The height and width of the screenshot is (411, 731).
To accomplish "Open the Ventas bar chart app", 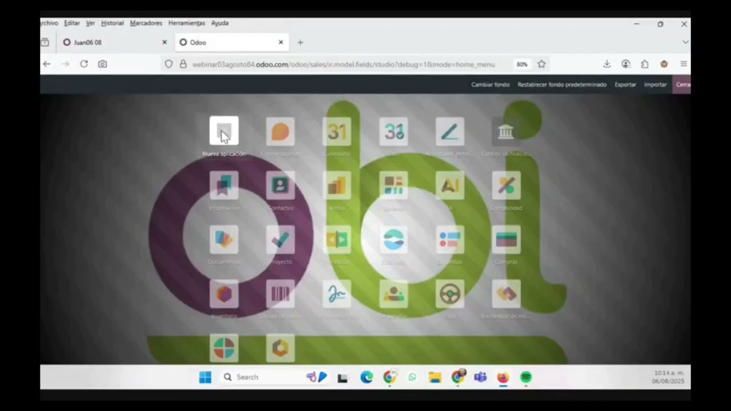I will tap(337, 186).
